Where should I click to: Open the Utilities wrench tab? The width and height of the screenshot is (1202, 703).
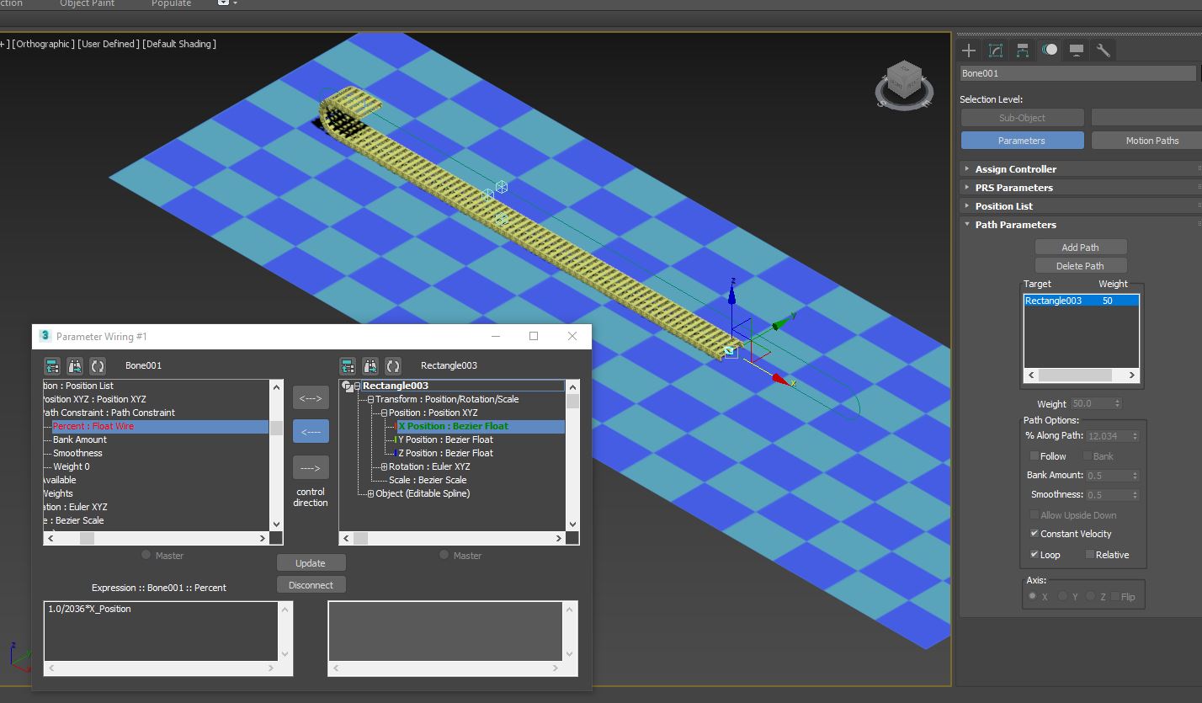point(1104,51)
